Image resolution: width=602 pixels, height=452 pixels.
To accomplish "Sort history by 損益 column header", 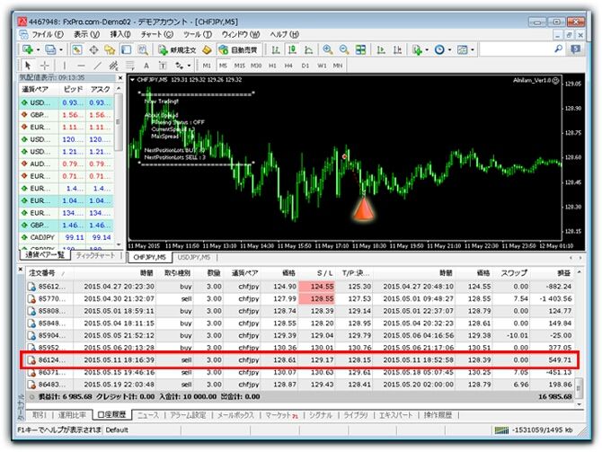I will tap(552, 273).
